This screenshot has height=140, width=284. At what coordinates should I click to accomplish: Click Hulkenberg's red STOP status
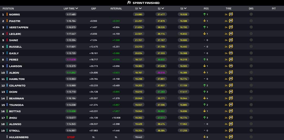pyautogui.click(x=71, y=137)
